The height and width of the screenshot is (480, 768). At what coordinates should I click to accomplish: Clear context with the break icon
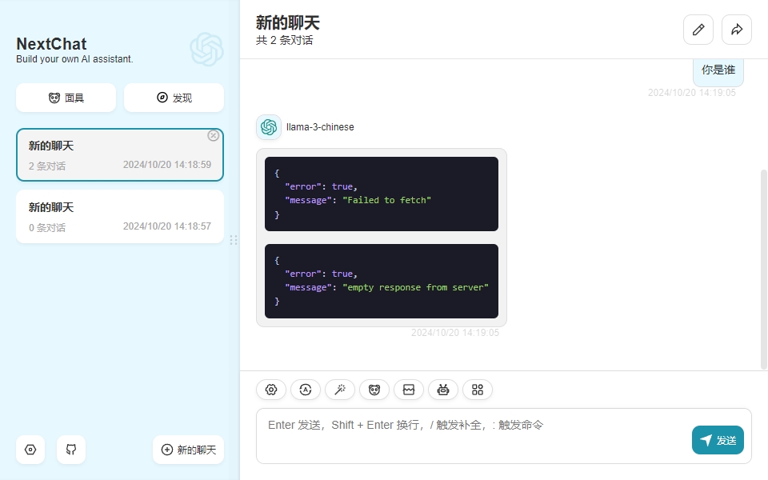[x=408, y=390]
